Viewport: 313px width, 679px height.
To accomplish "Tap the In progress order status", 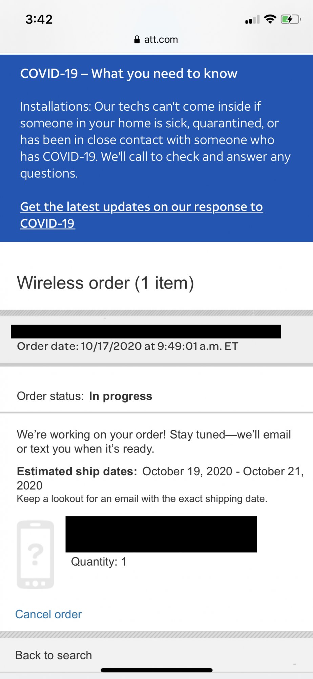I will click(x=121, y=396).
